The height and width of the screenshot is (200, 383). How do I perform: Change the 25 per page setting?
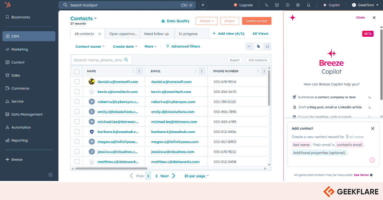tap(196, 176)
